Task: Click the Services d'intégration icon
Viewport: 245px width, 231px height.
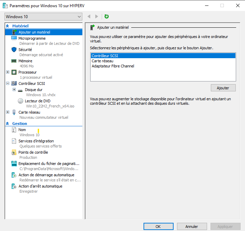Action: coord(14,141)
